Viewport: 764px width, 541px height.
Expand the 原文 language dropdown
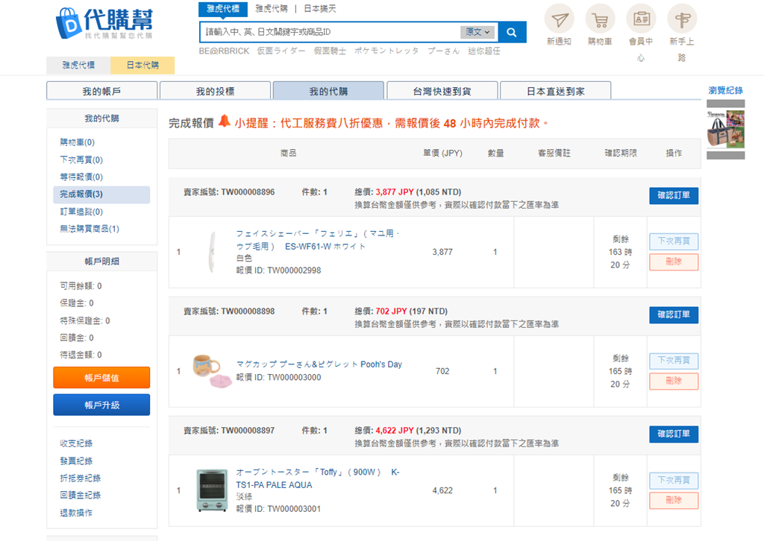[x=477, y=32]
